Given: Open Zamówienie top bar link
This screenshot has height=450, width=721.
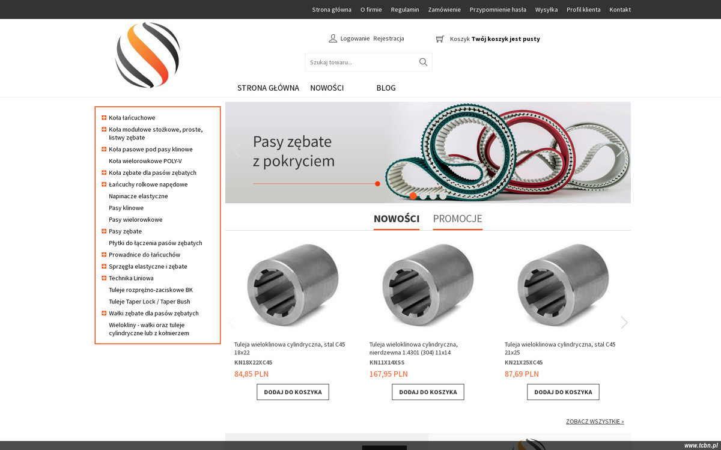Looking at the screenshot, I should pos(445,10).
